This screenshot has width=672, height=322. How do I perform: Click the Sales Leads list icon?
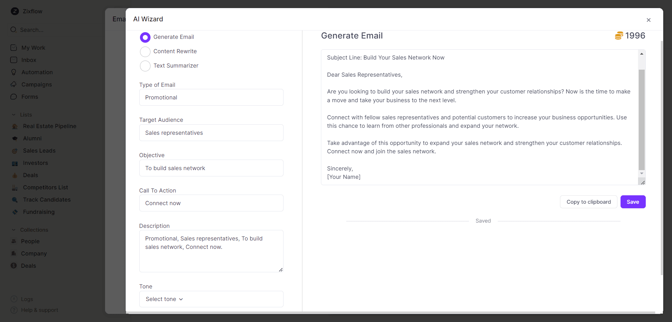point(14,150)
